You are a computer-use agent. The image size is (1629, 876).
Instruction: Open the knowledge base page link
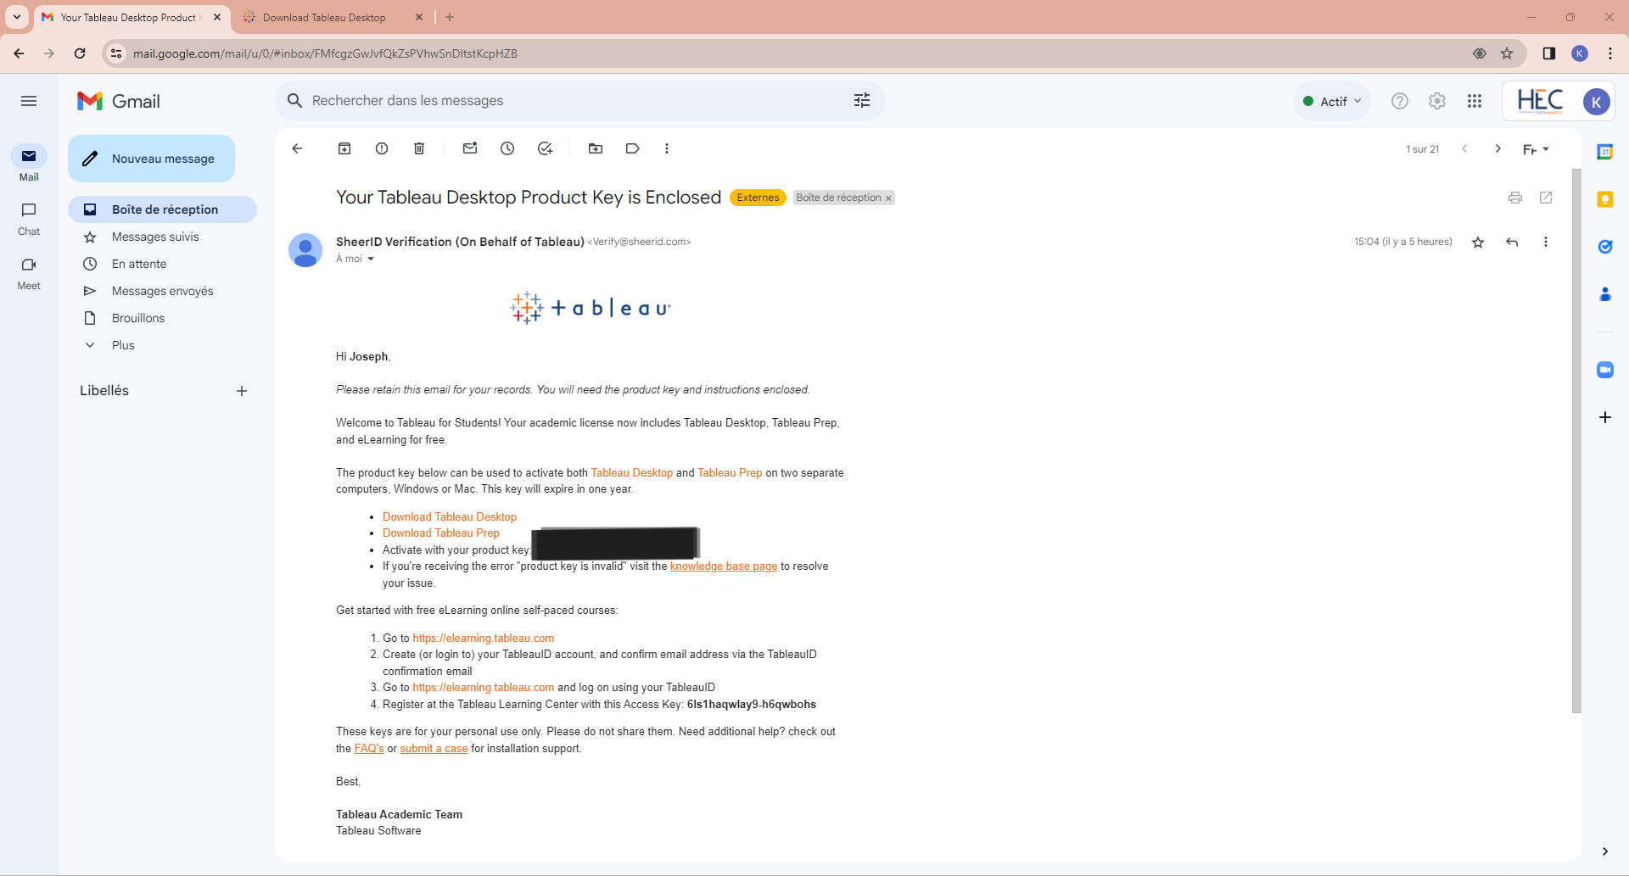click(x=724, y=566)
